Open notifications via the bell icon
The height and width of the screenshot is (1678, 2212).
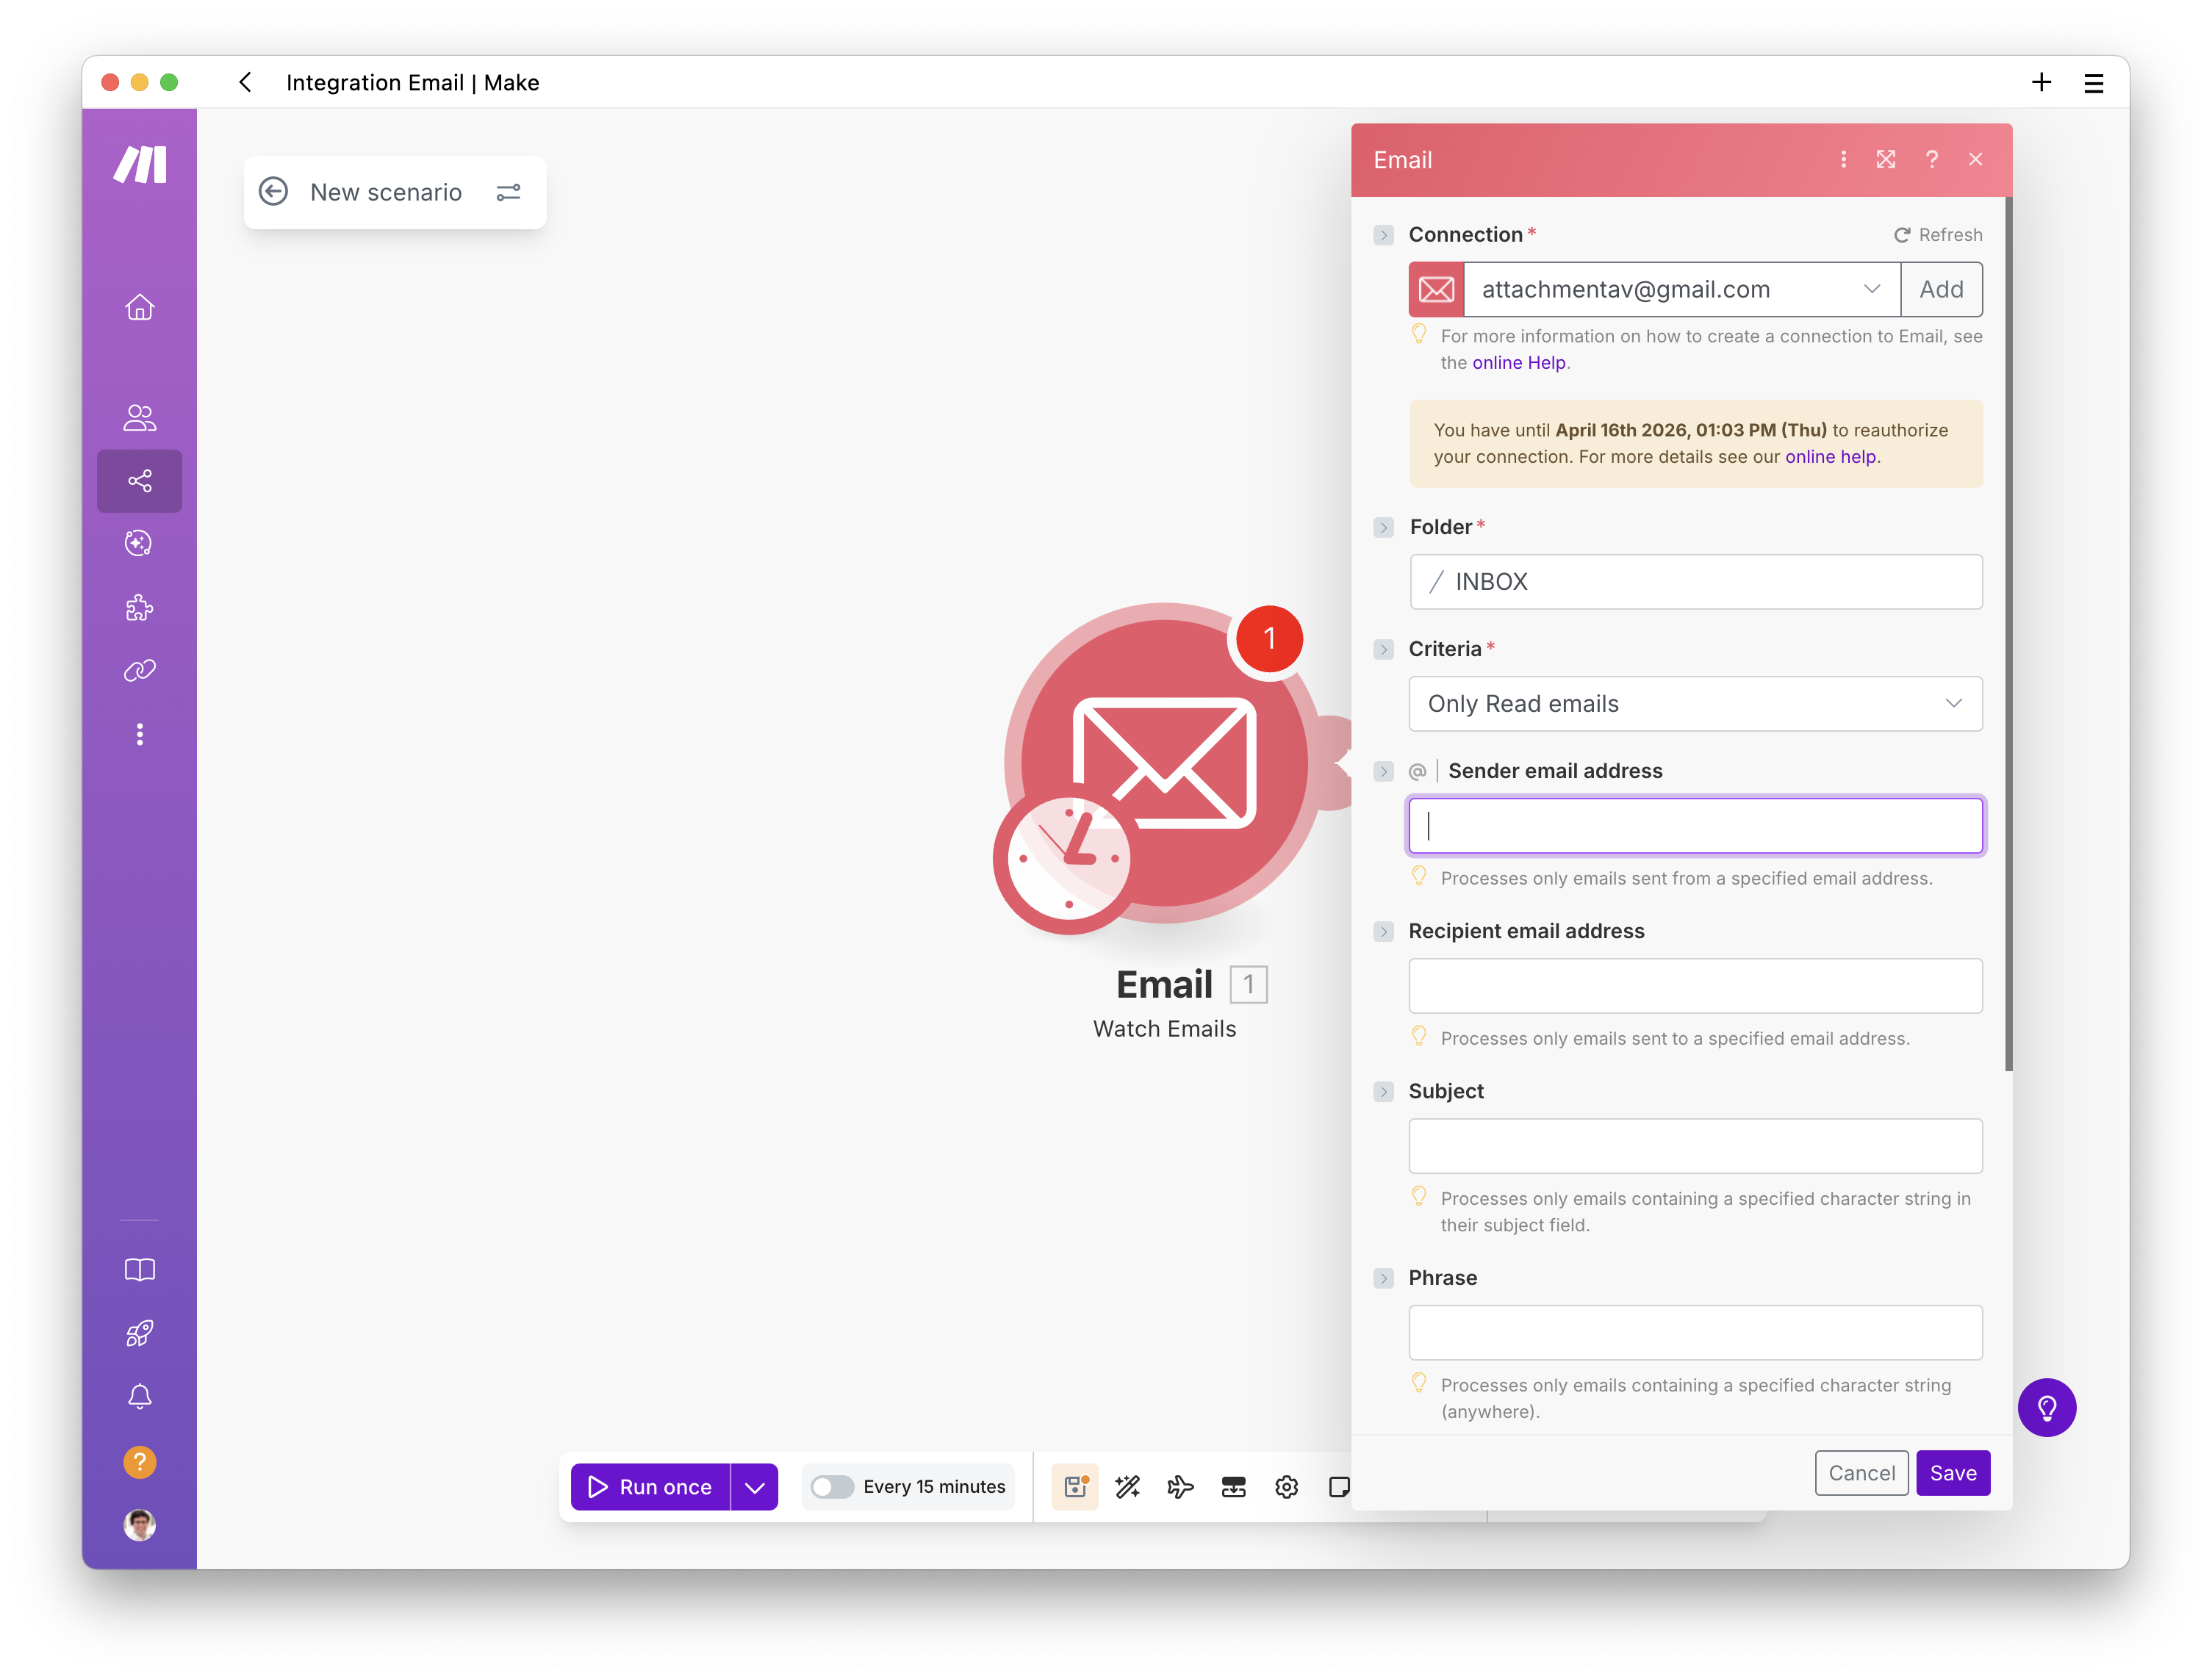139,1396
